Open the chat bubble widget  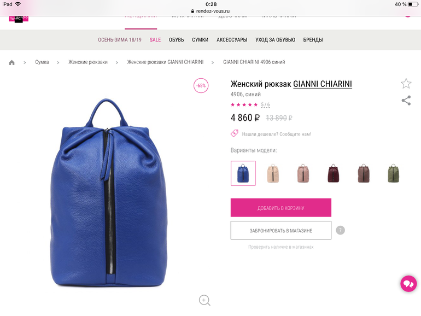(x=408, y=284)
